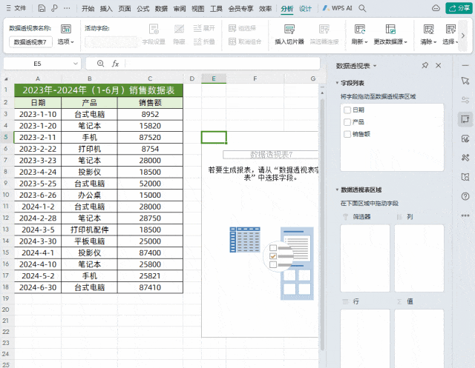This screenshot has height=368, width=475.
Task: Open the 数据透视表 pane title dropdown
Action: point(375,66)
